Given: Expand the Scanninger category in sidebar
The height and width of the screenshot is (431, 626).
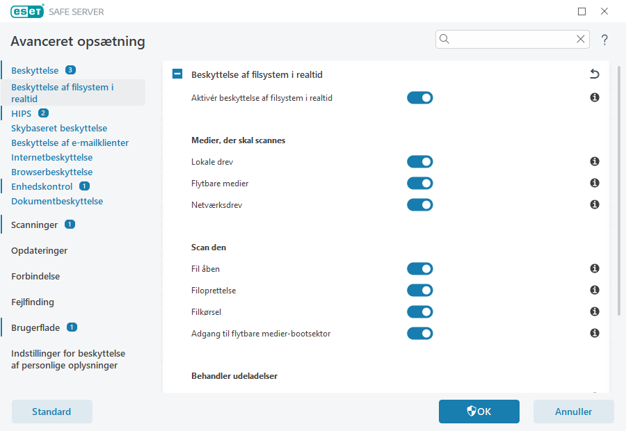Looking at the screenshot, I should coord(34,225).
